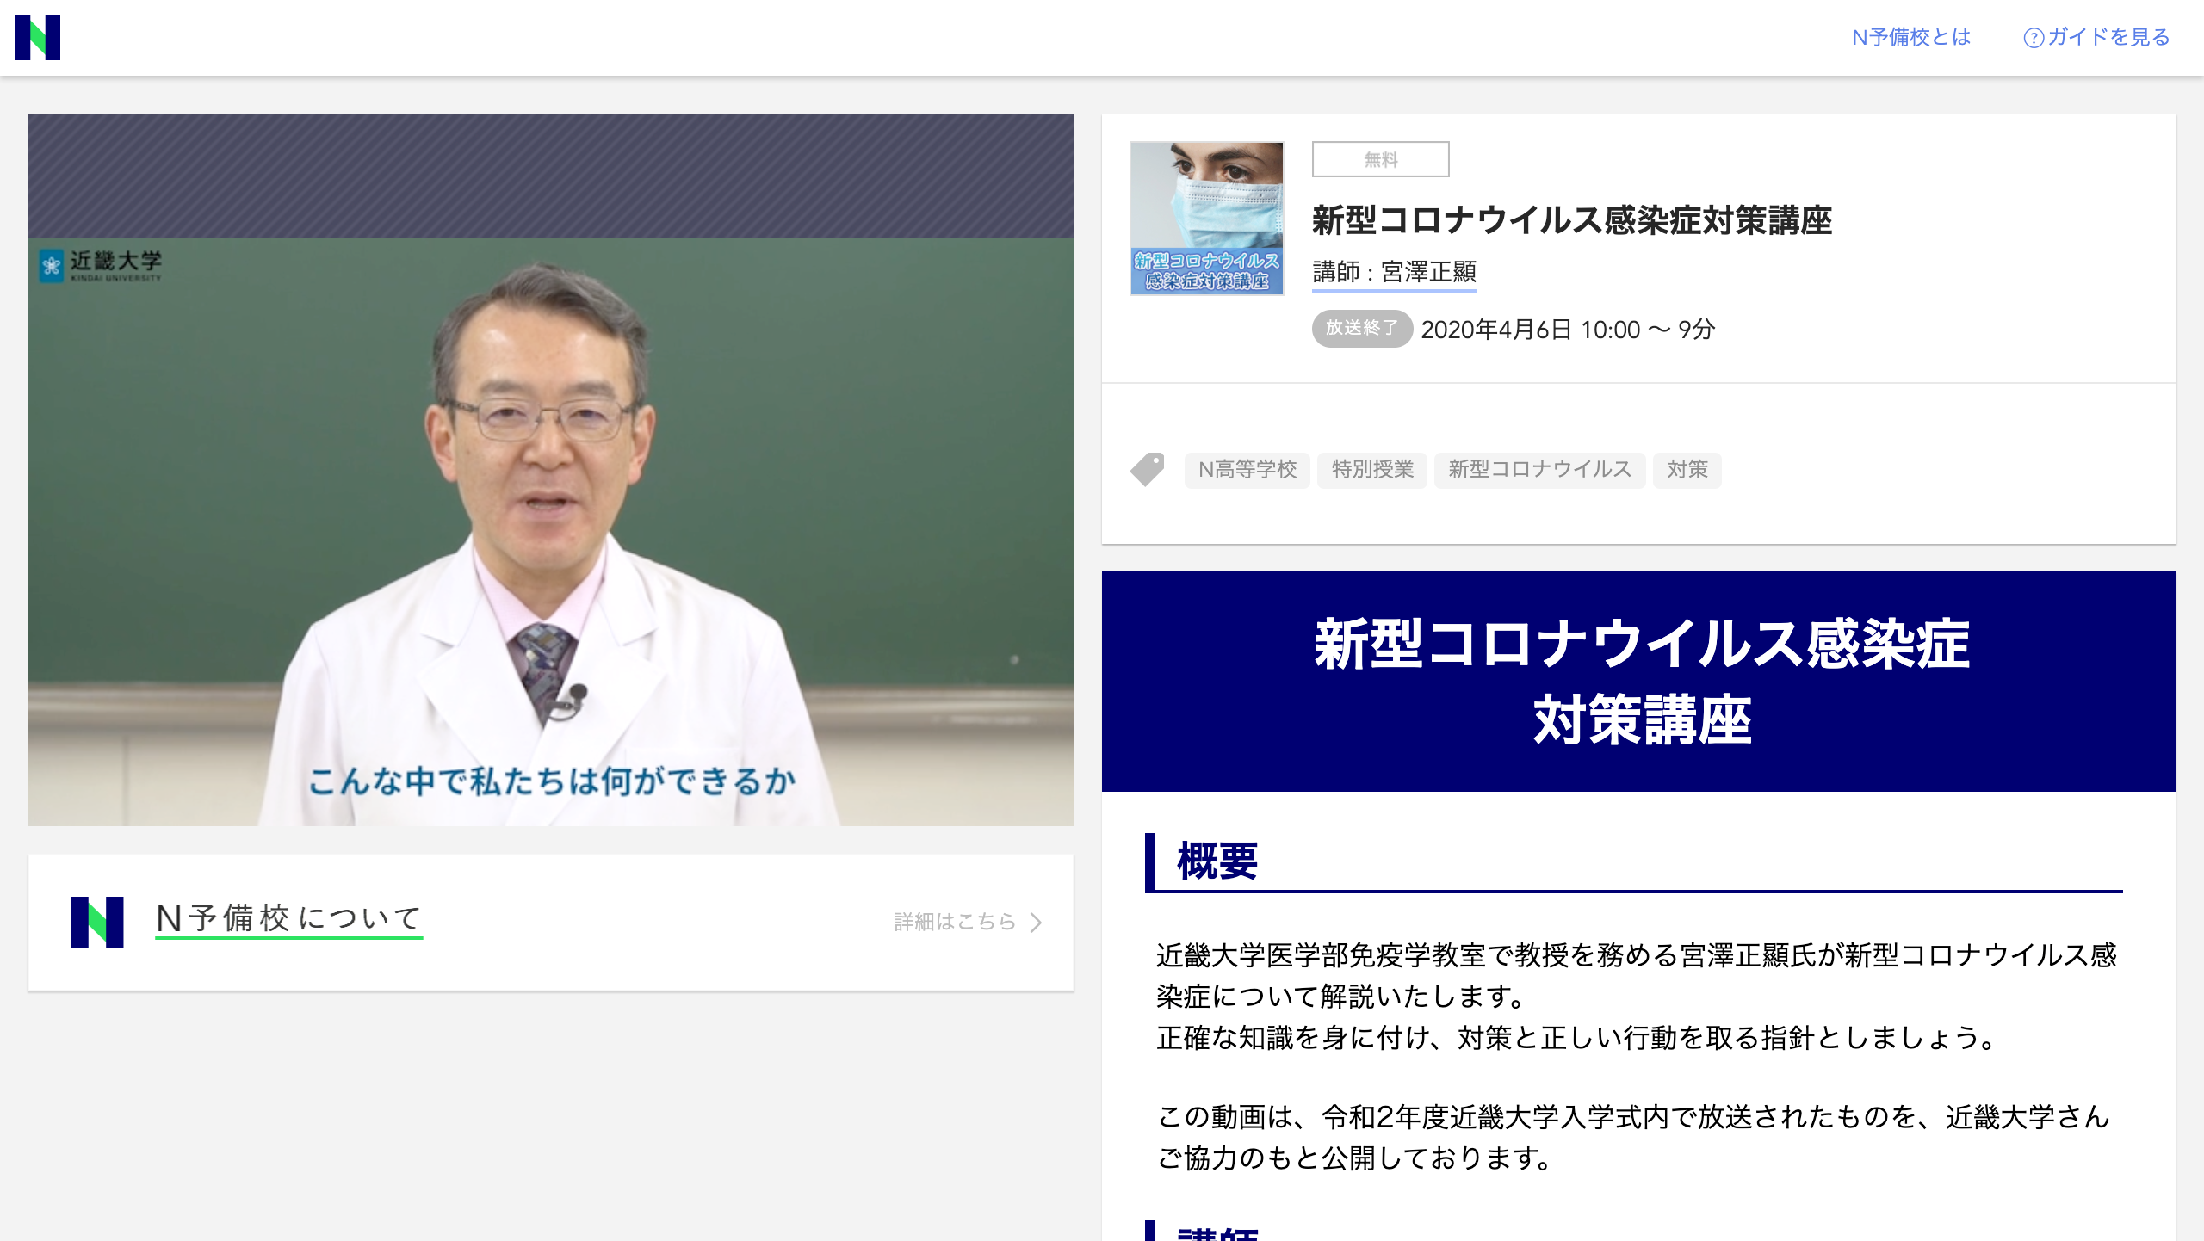Click the question mark guide icon
Image resolution: width=2204 pixels, height=1241 pixels.
(2033, 38)
